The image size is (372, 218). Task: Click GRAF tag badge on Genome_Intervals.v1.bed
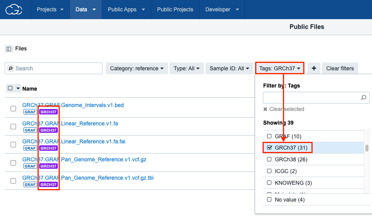coord(30,112)
